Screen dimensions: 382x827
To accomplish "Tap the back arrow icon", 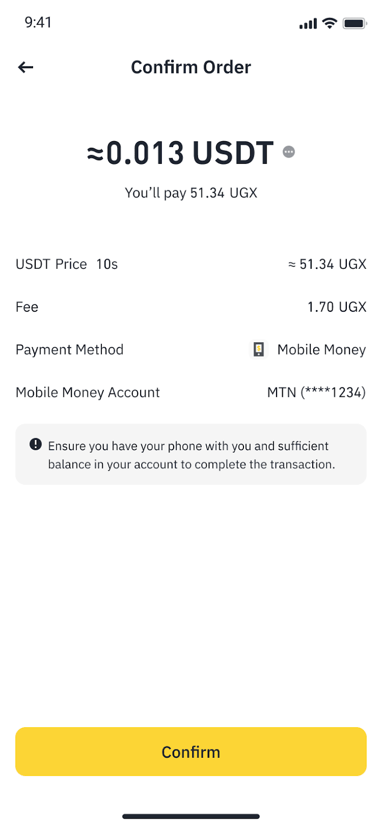I will [25, 67].
